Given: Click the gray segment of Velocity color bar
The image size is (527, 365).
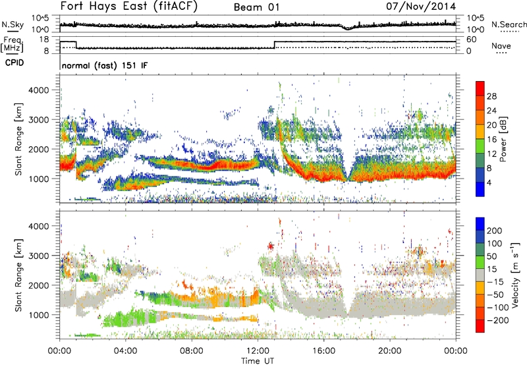Looking at the screenshot, I should (480, 275).
